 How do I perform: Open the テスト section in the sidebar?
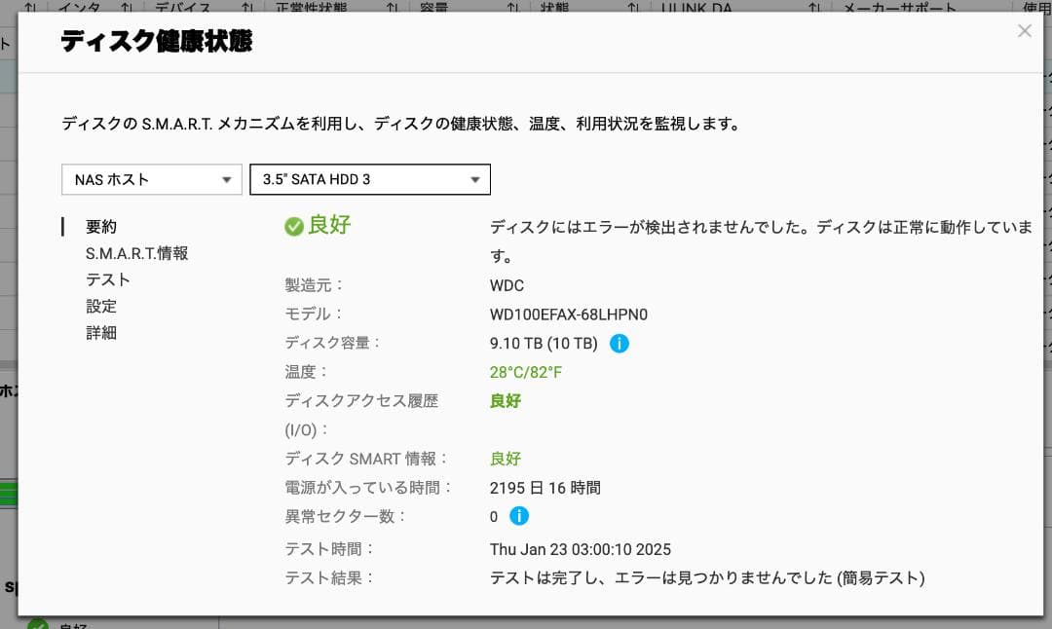[109, 278]
